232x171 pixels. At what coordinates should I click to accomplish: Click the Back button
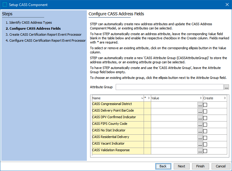coord(163,166)
